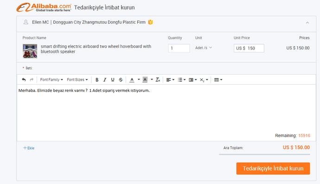
Task: Open the background color dropdown arrow
Action: [x=152, y=80]
